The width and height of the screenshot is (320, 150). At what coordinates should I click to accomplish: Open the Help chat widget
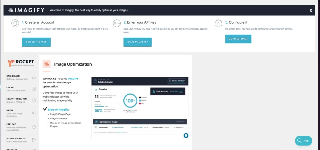pos(303,141)
